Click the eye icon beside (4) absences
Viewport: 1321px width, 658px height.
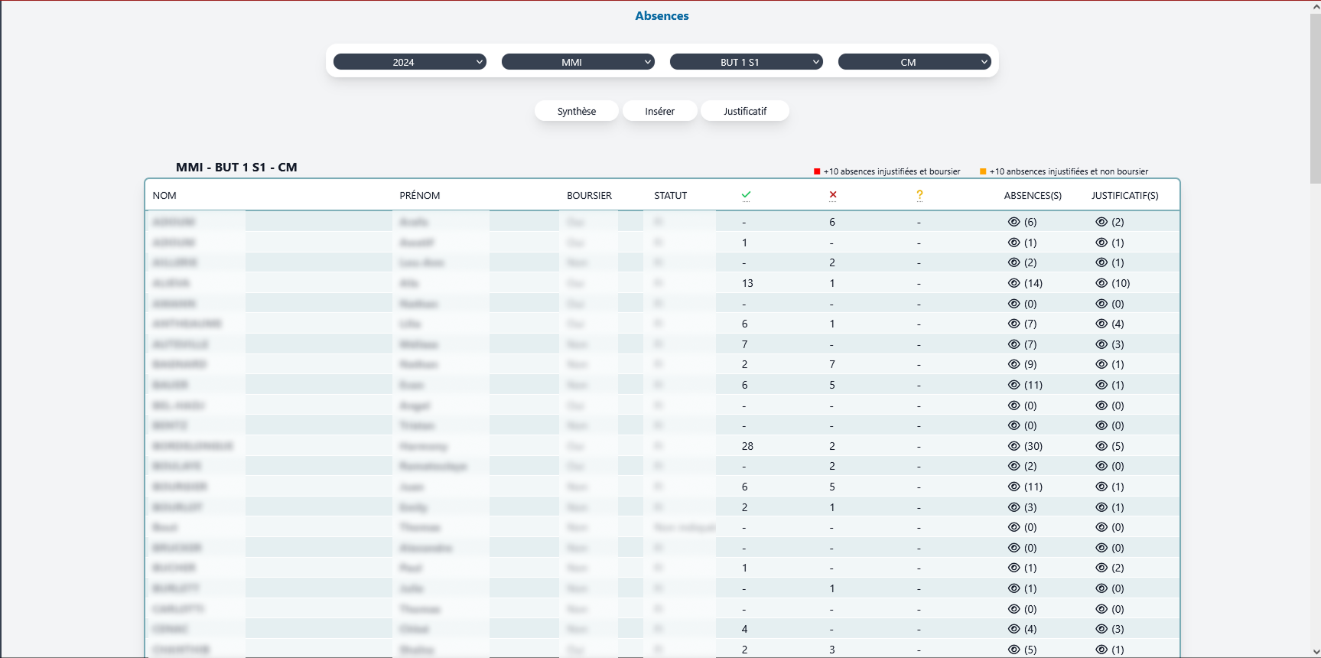tap(1014, 629)
